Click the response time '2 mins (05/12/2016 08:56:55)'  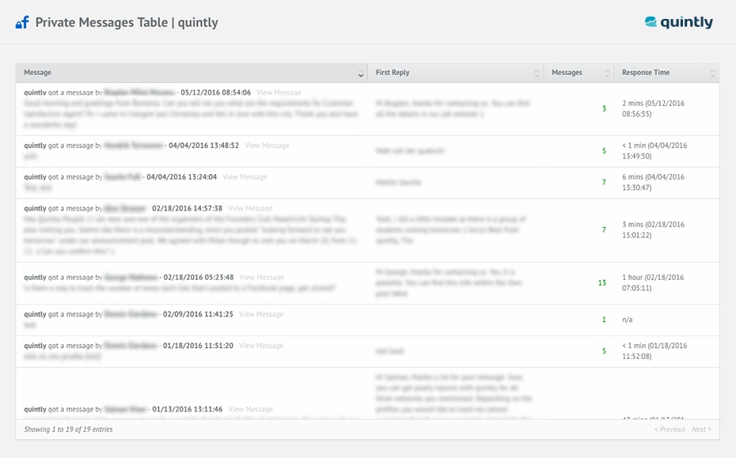654,108
